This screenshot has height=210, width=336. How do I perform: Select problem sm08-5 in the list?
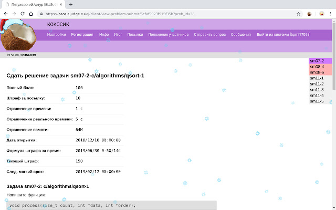[320, 72]
